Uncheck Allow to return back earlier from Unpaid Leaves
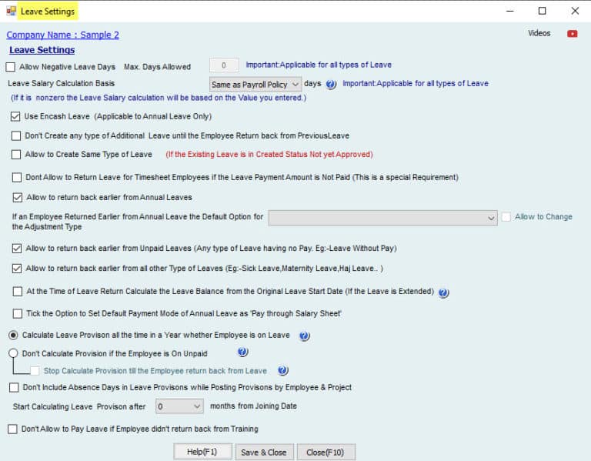Image resolution: width=591 pixels, height=461 pixels. click(x=17, y=249)
